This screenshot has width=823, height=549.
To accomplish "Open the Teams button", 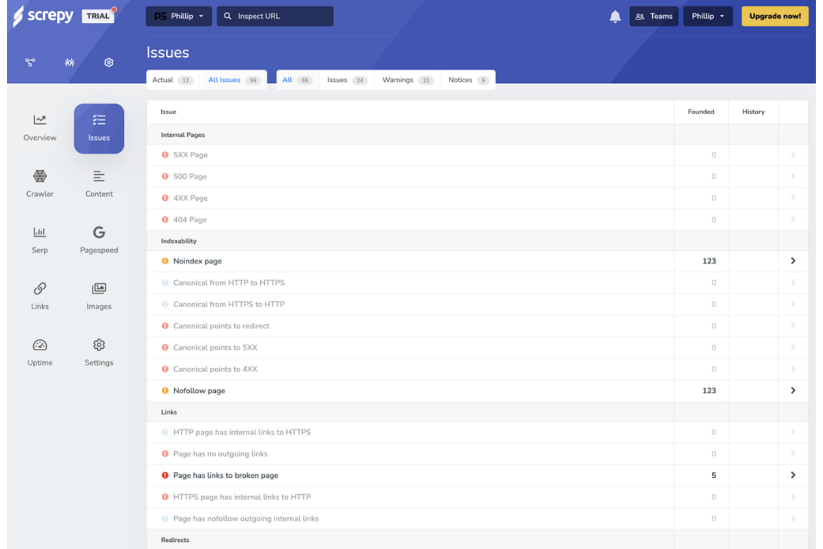I will point(654,16).
